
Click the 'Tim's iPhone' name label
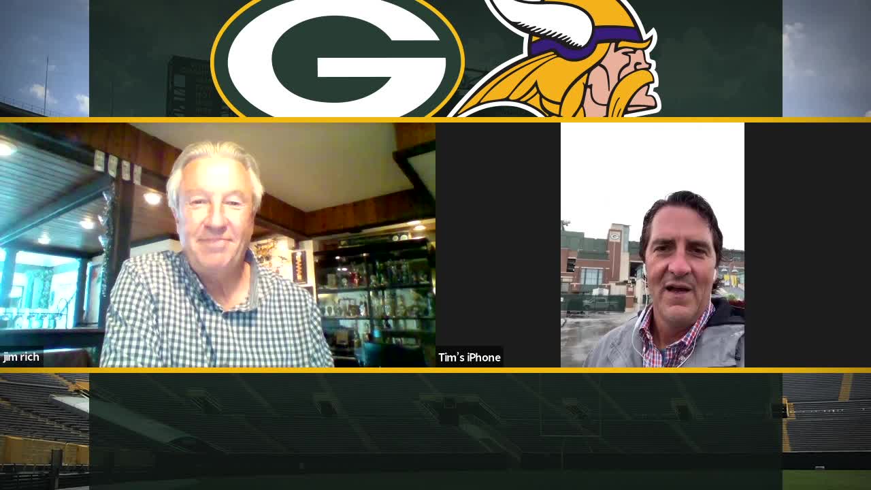470,357
